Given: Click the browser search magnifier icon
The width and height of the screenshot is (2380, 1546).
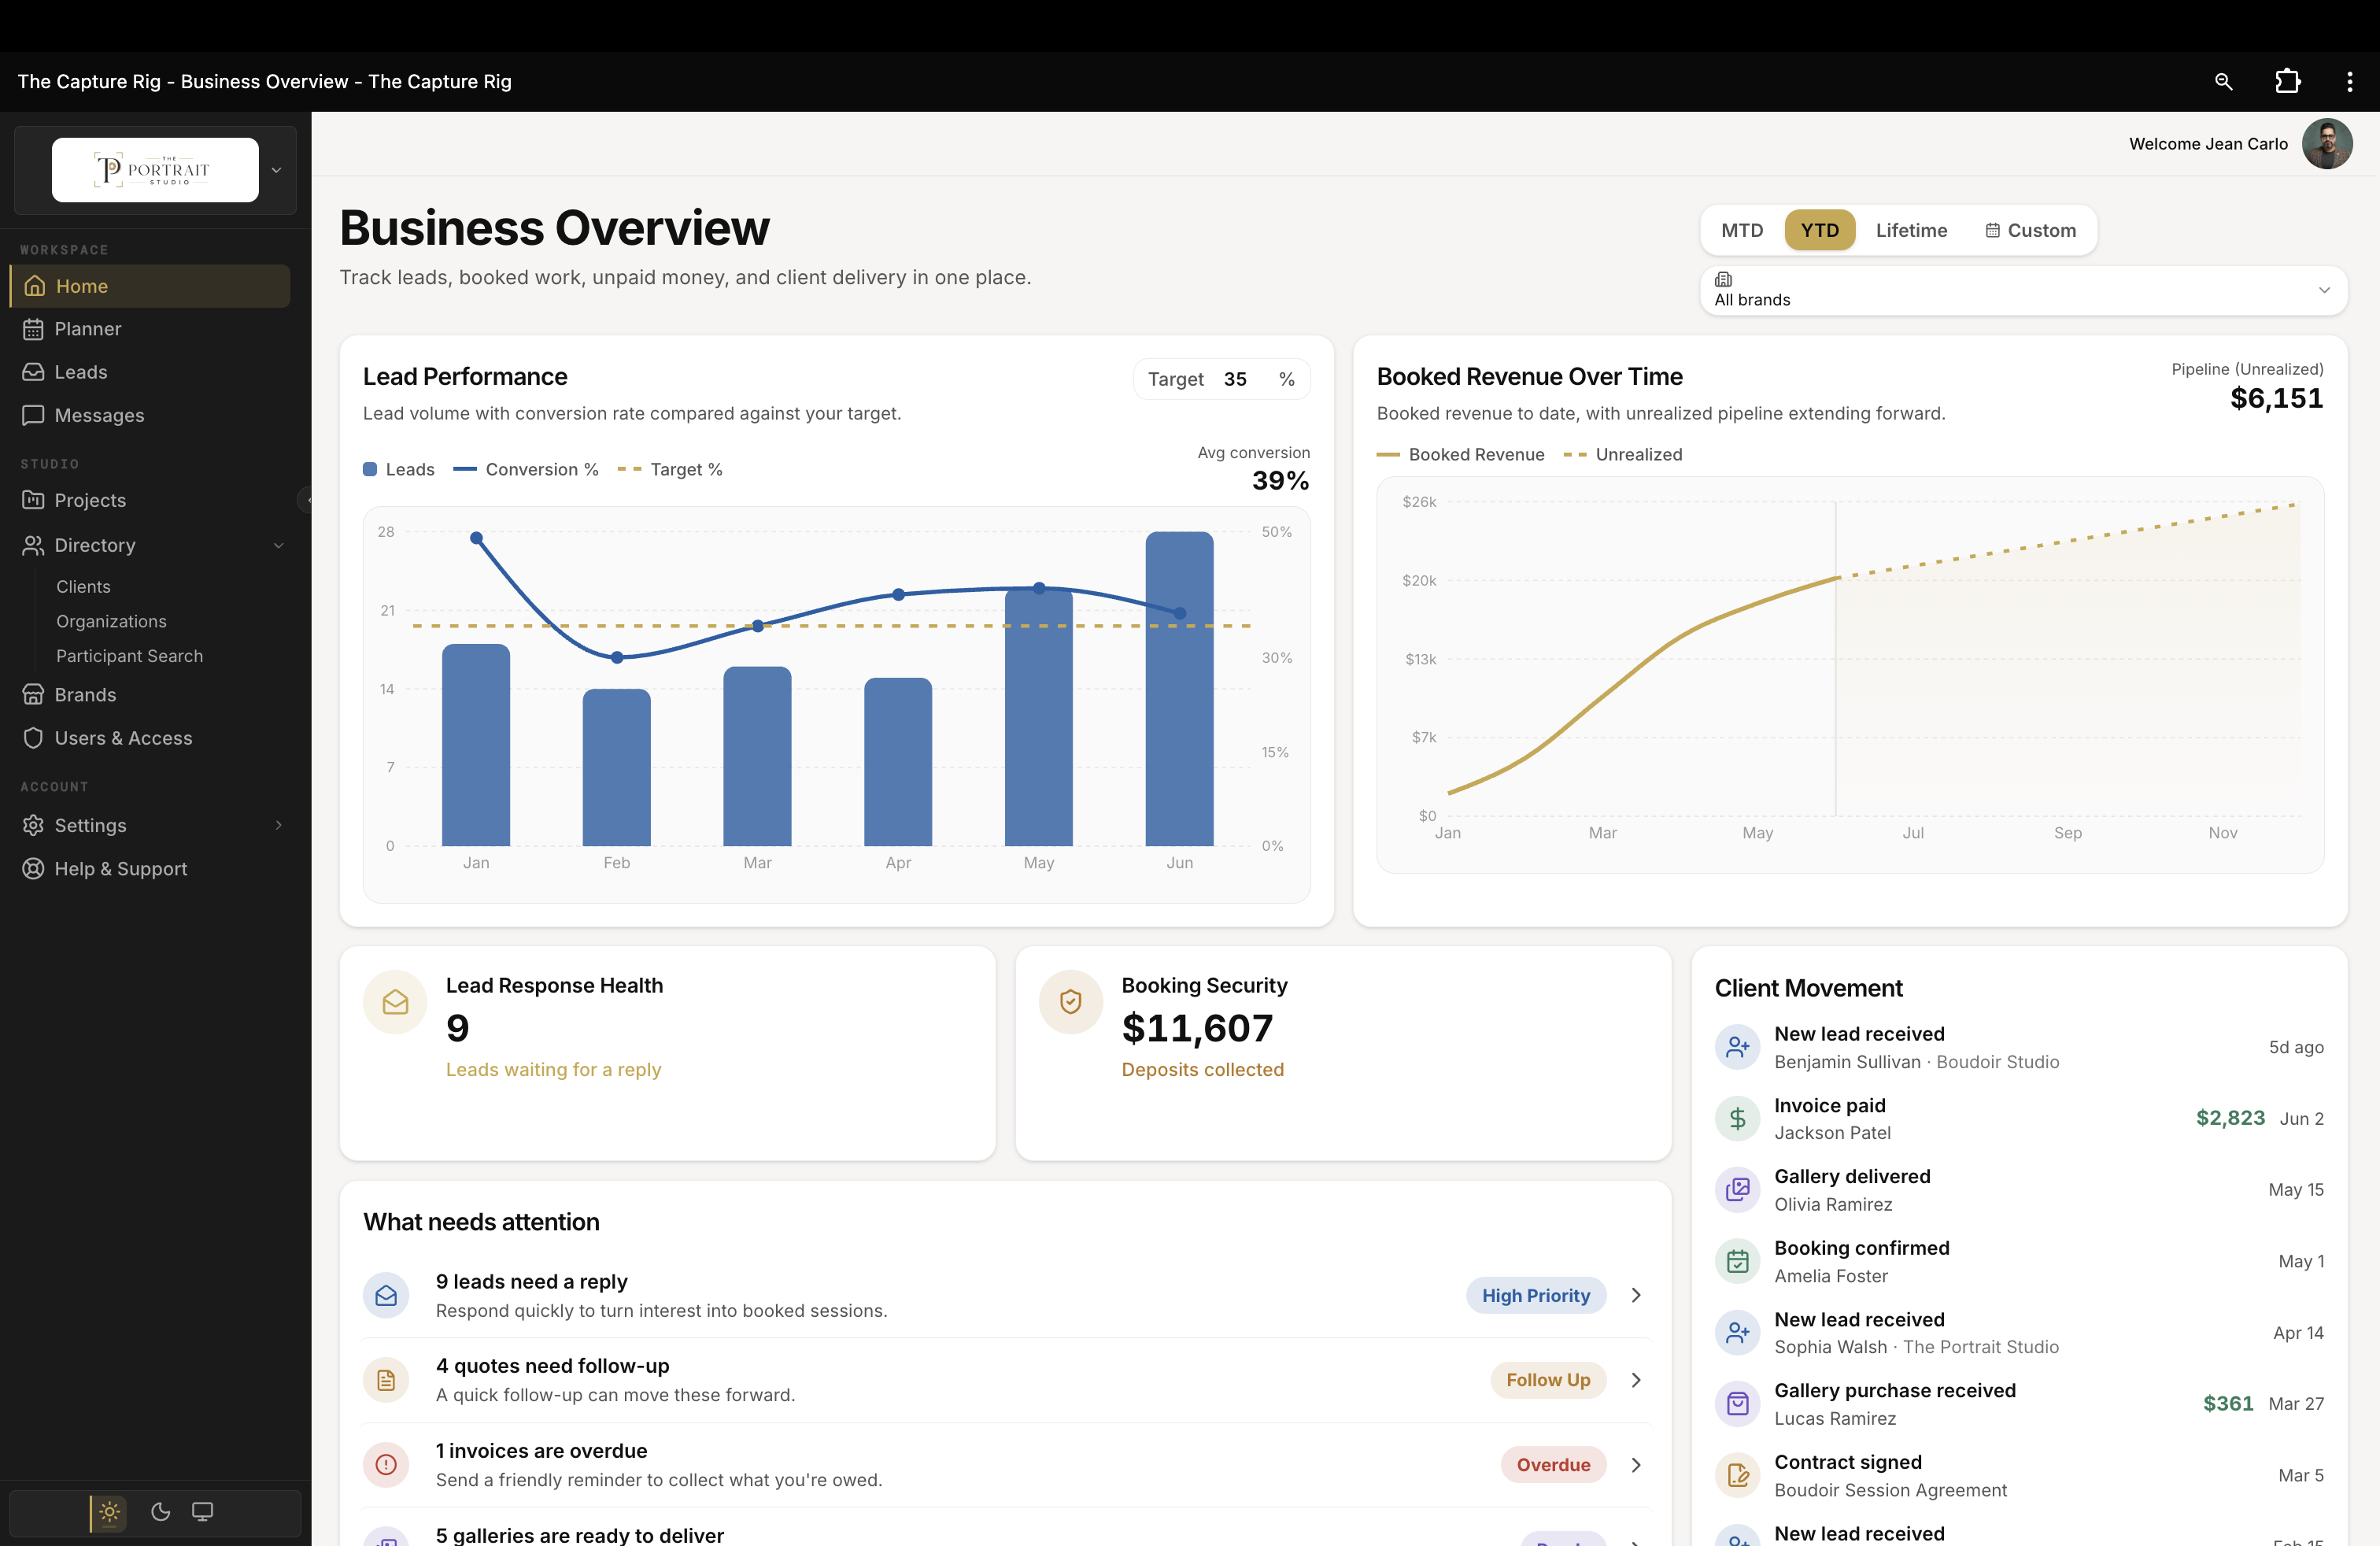Looking at the screenshot, I should pyautogui.click(x=2223, y=81).
